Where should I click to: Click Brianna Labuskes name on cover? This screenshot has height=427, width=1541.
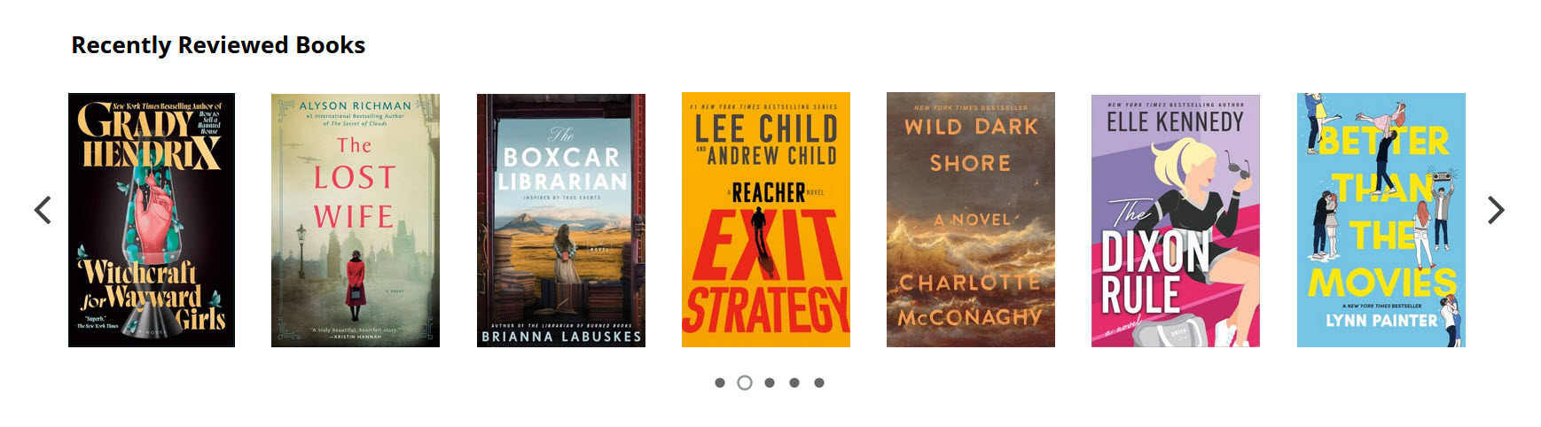(561, 337)
